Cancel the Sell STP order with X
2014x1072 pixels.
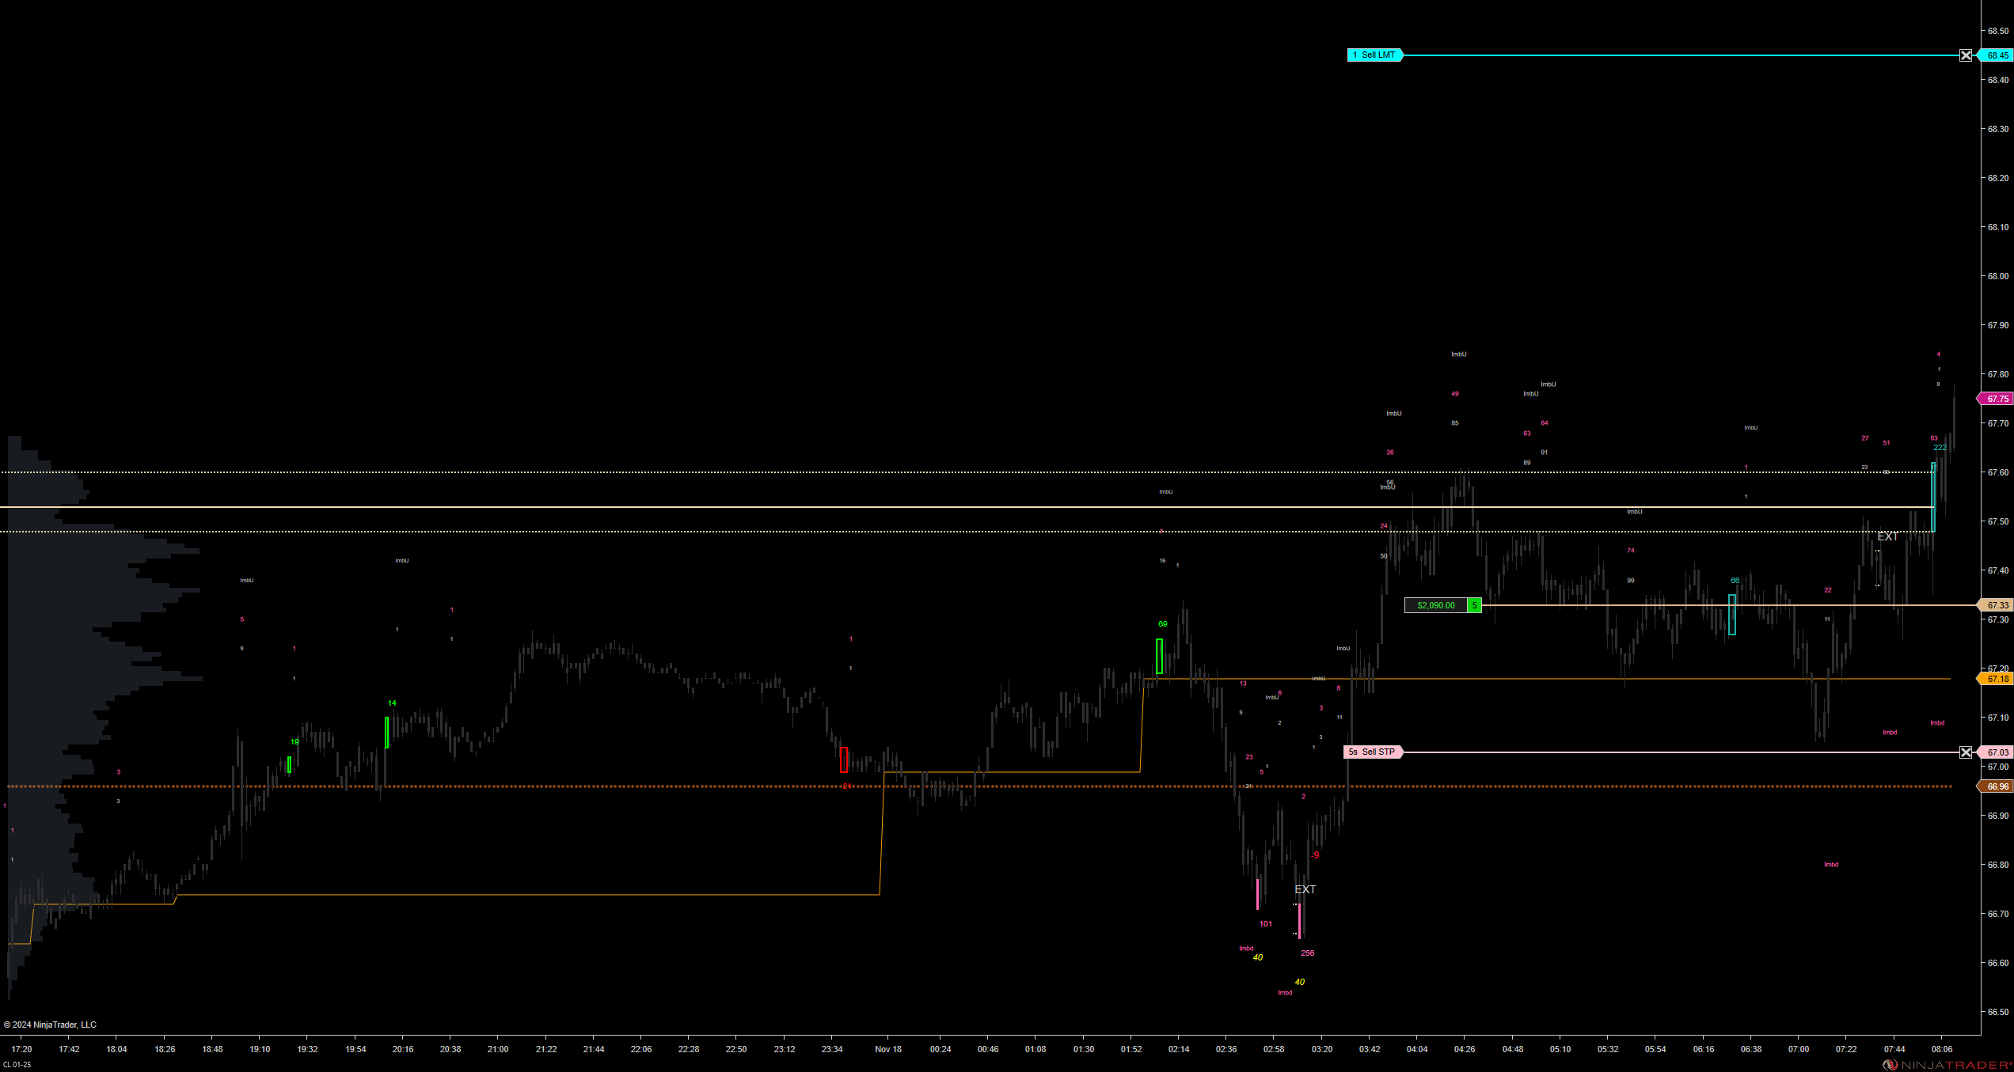point(1966,752)
